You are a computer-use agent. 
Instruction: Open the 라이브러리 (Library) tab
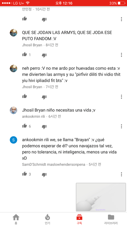[111, 219]
